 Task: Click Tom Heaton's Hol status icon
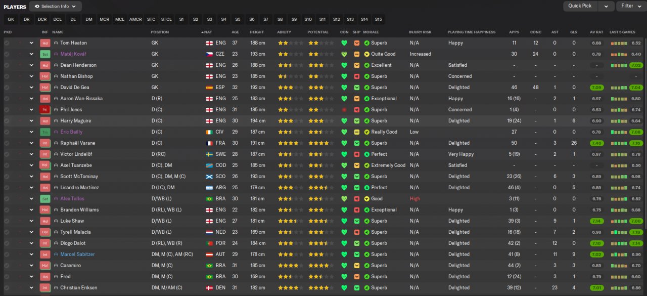click(44, 43)
